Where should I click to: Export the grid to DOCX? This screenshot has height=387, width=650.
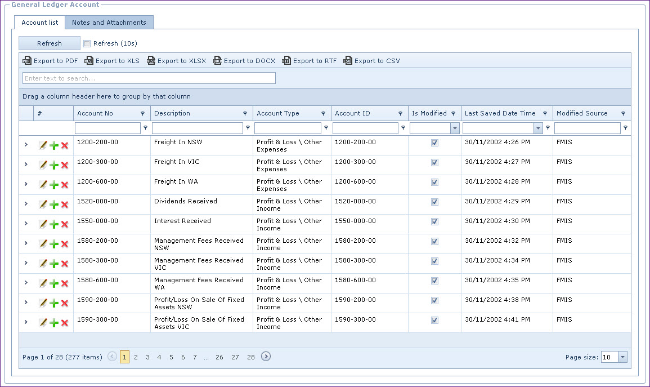(244, 61)
